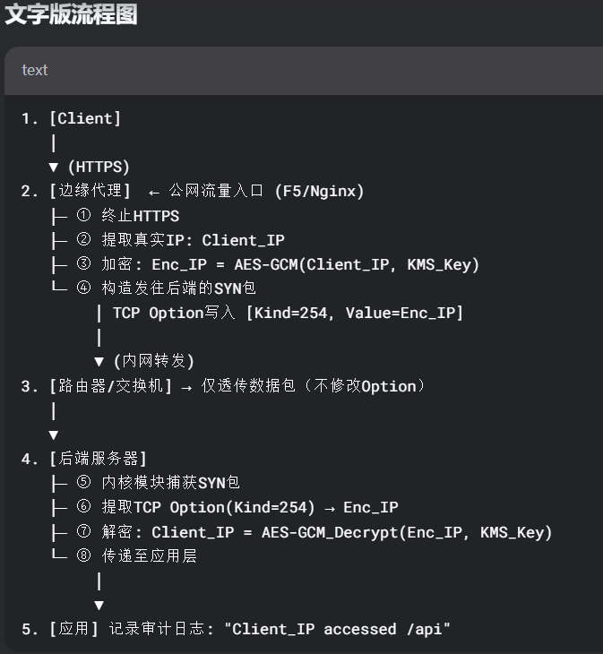Click [应用] 记录审计日志 line
The image size is (603, 654).
point(236,629)
